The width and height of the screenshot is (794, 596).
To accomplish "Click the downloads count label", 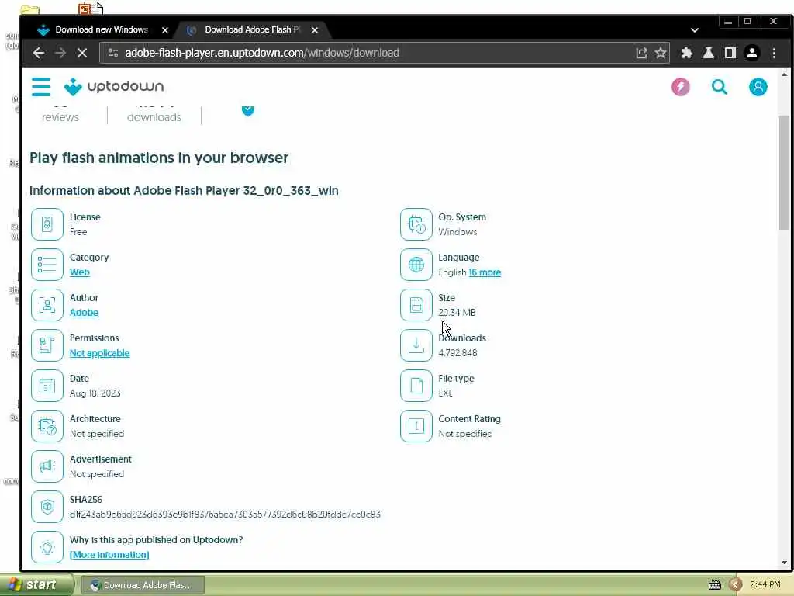I will (x=154, y=117).
